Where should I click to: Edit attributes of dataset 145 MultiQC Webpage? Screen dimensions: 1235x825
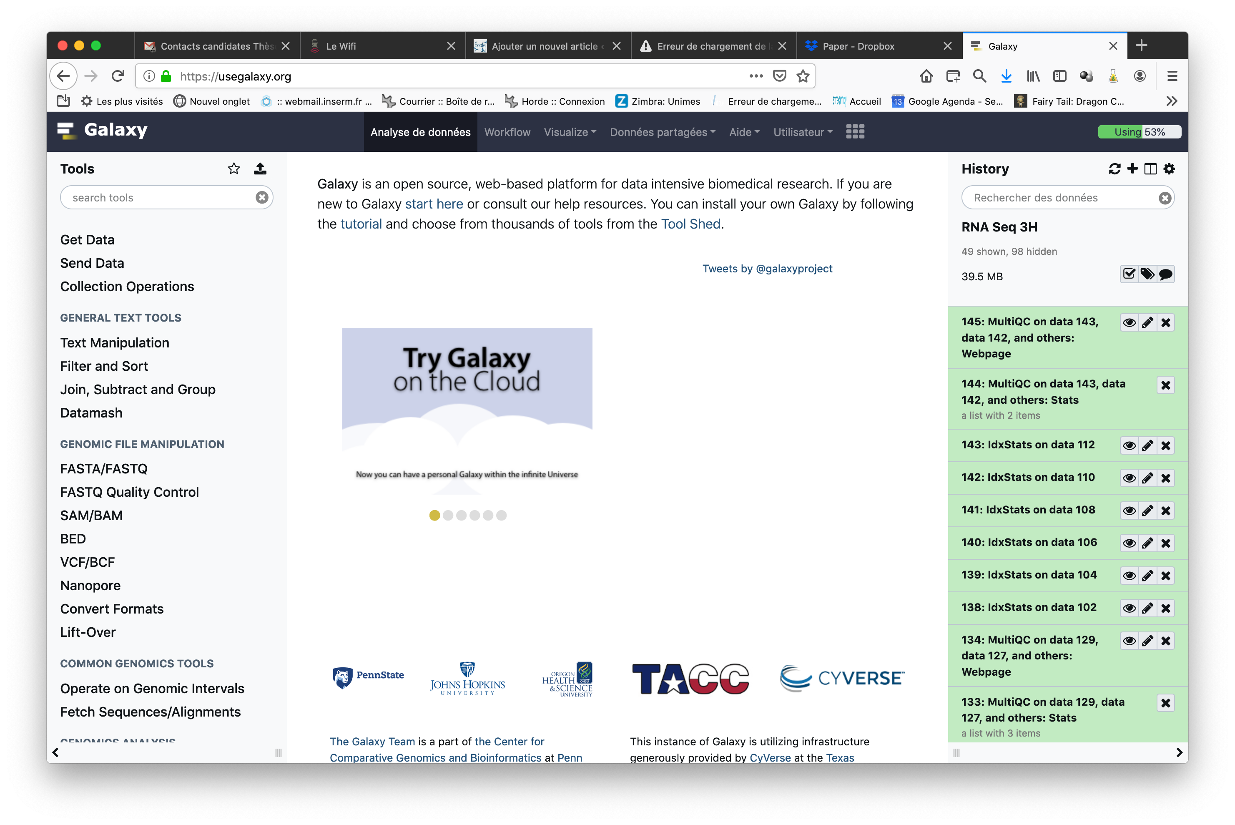coord(1147,322)
